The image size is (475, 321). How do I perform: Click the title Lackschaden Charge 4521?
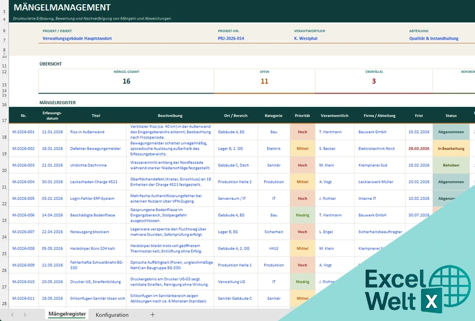pos(94,181)
